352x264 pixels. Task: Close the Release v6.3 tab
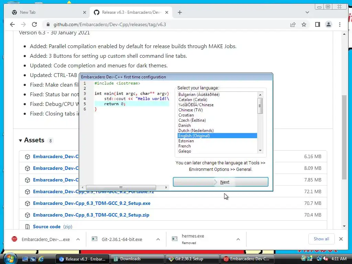[x=167, y=12]
